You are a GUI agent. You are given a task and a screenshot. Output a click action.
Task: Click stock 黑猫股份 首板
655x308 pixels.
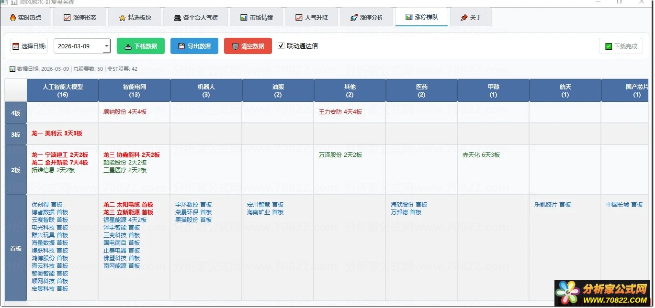193,220
